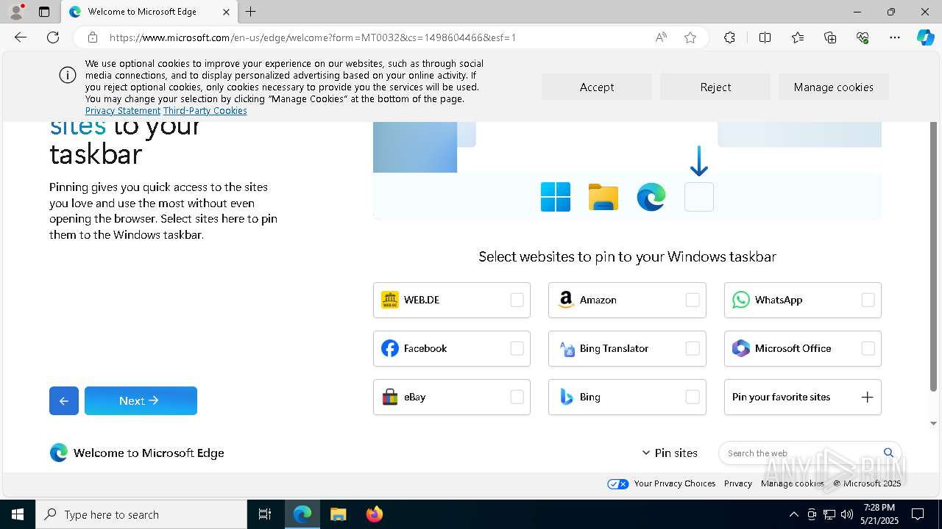Image resolution: width=942 pixels, height=529 pixels.
Task: Add this page to favorites star
Action: point(690,37)
